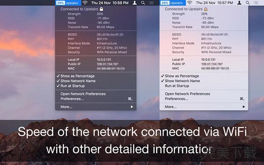Uncheck Run at Startup in dark menu
This screenshot has width=264, height=165.
pos(95,86)
